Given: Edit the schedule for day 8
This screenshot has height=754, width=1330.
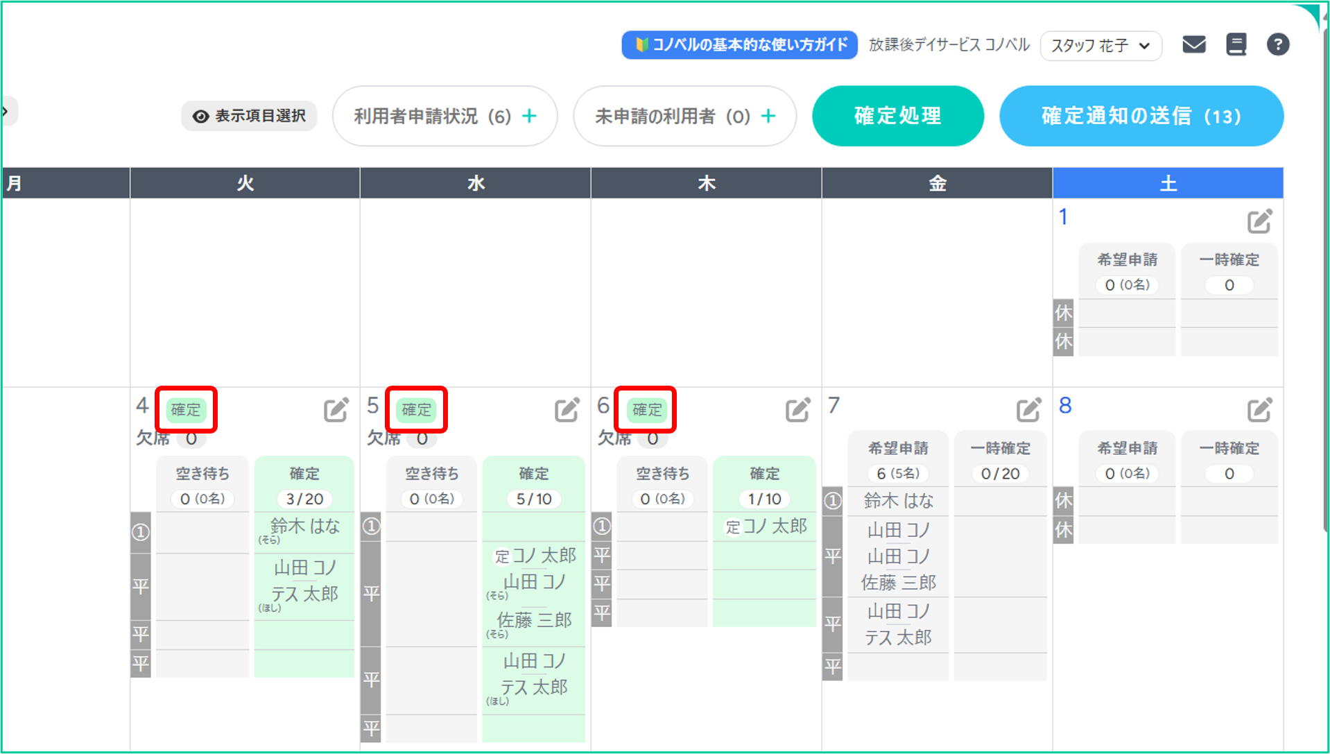Looking at the screenshot, I should click(1259, 410).
